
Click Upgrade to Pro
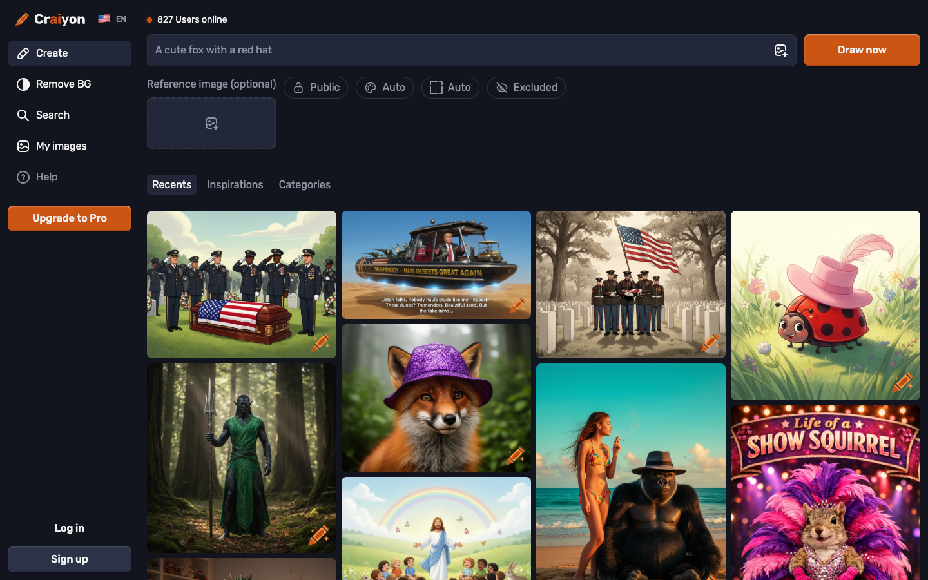coord(69,218)
